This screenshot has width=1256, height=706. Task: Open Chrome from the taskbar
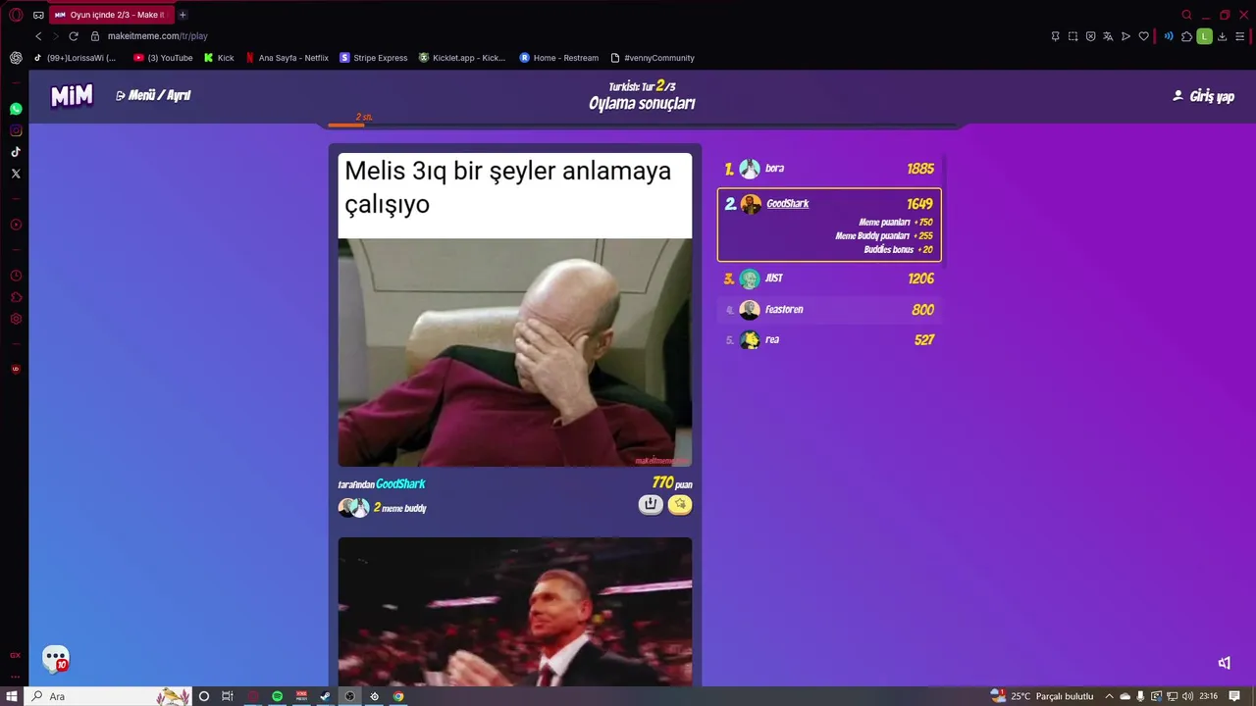(398, 696)
